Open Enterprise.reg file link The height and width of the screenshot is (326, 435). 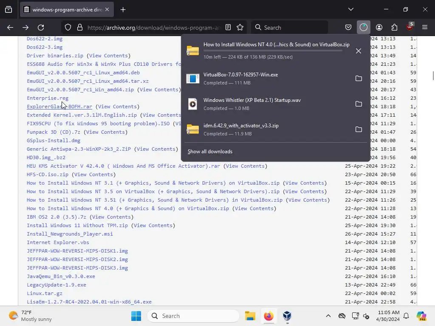pyautogui.click(x=48, y=98)
